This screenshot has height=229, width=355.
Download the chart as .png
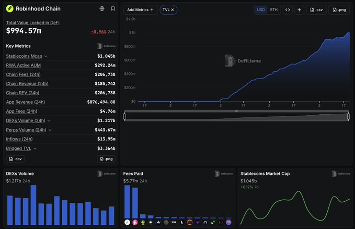tap(339, 10)
